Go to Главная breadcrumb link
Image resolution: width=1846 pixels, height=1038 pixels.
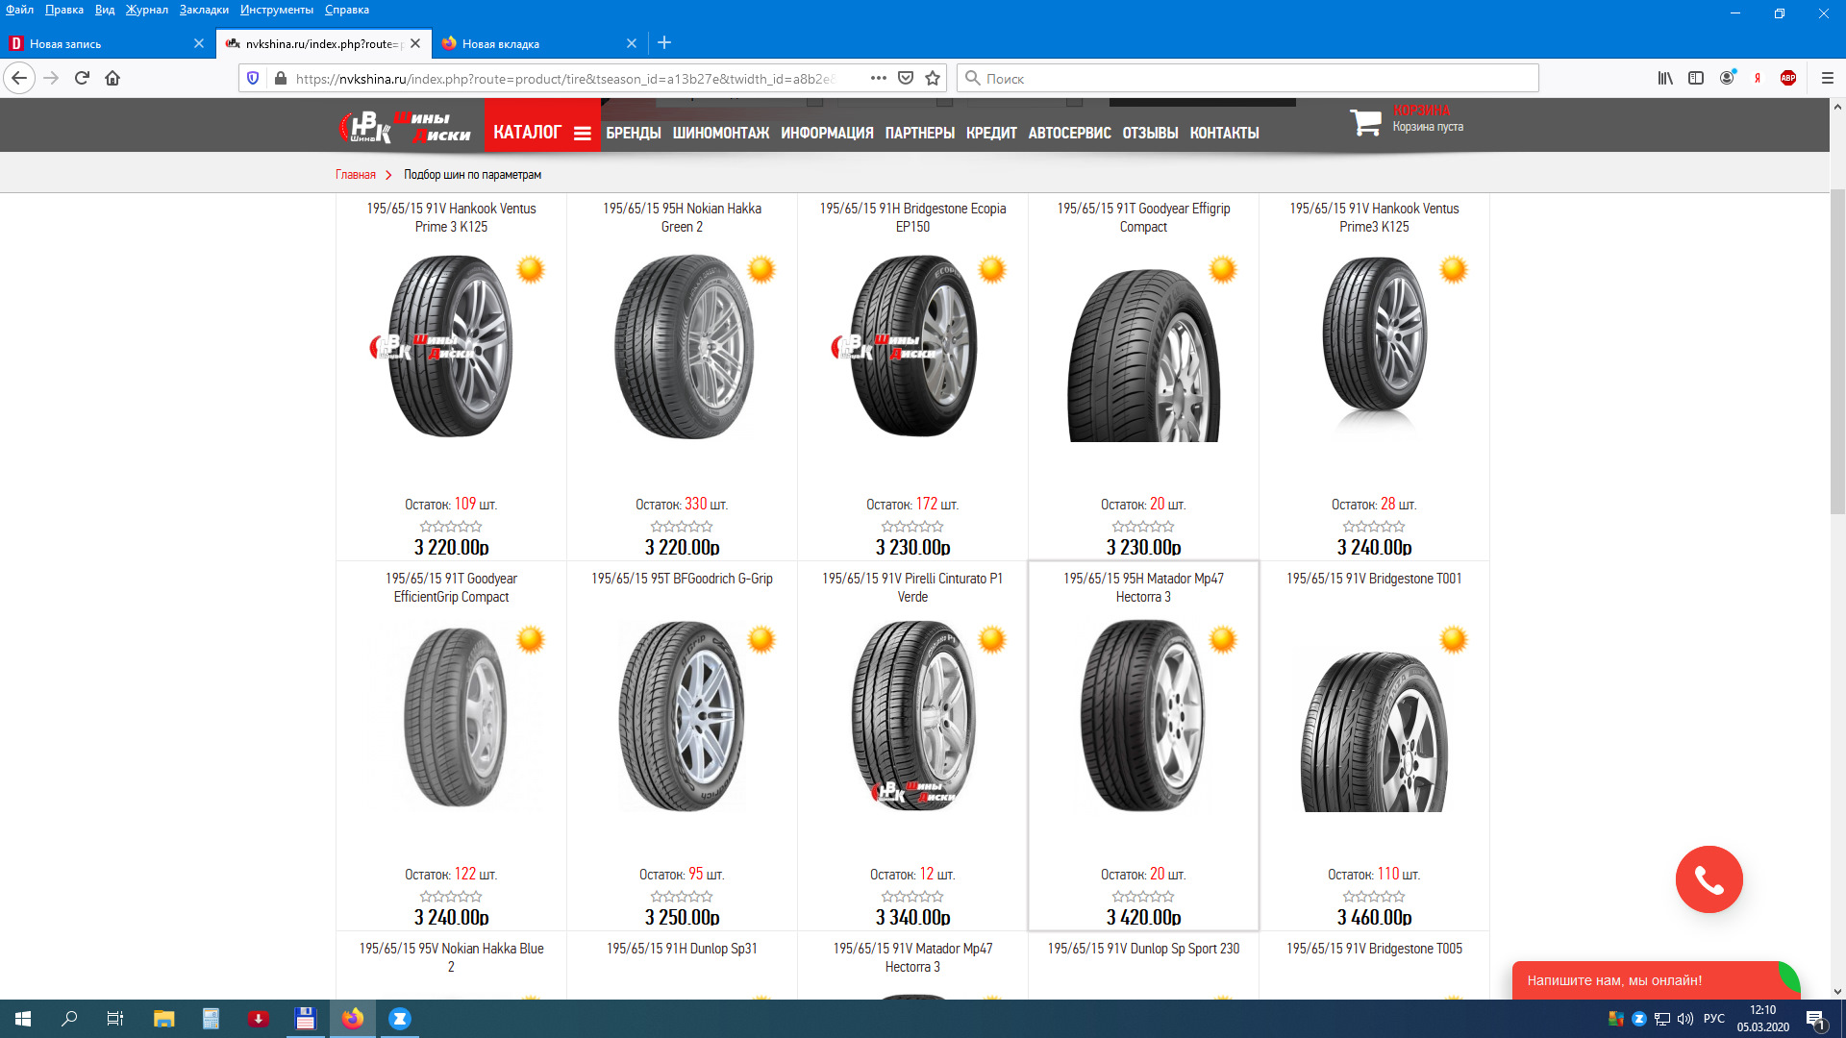click(x=356, y=175)
